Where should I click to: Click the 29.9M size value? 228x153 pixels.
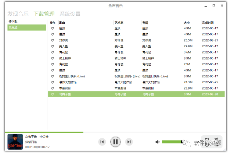click(x=188, y=46)
